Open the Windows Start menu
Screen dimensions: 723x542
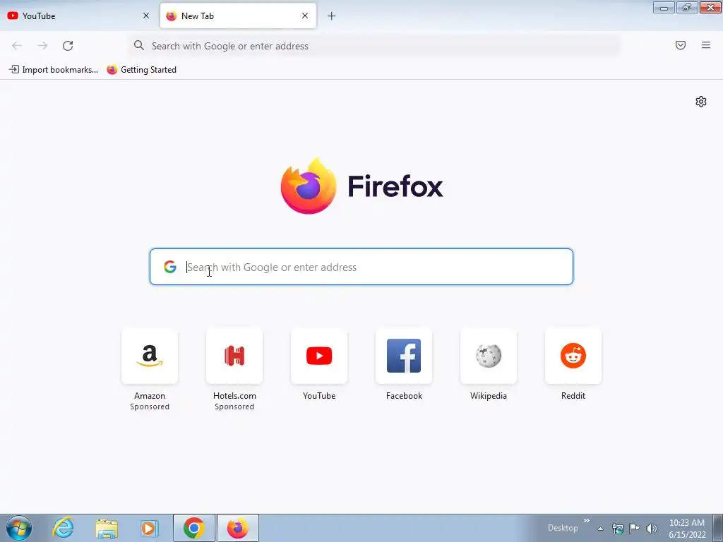(19, 528)
